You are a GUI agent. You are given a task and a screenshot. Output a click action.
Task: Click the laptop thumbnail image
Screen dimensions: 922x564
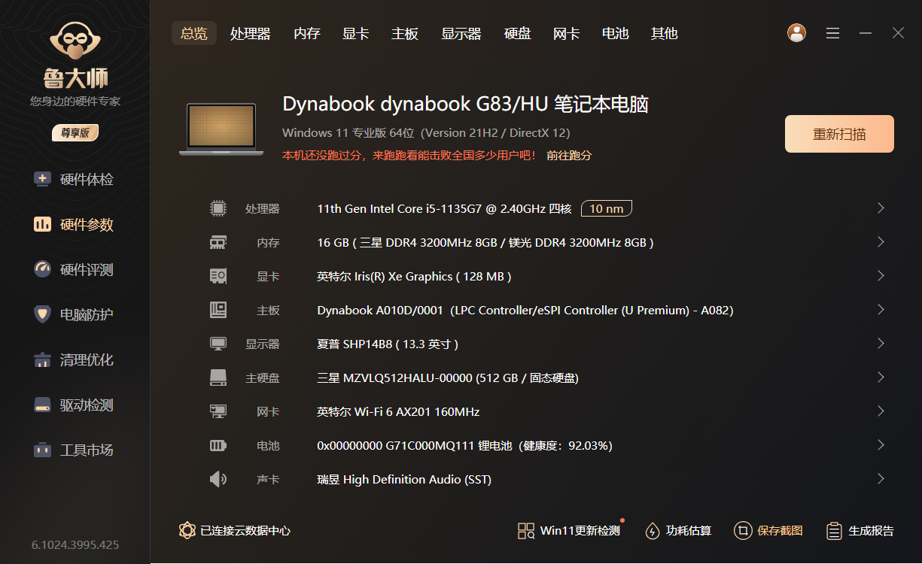[221, 129]
